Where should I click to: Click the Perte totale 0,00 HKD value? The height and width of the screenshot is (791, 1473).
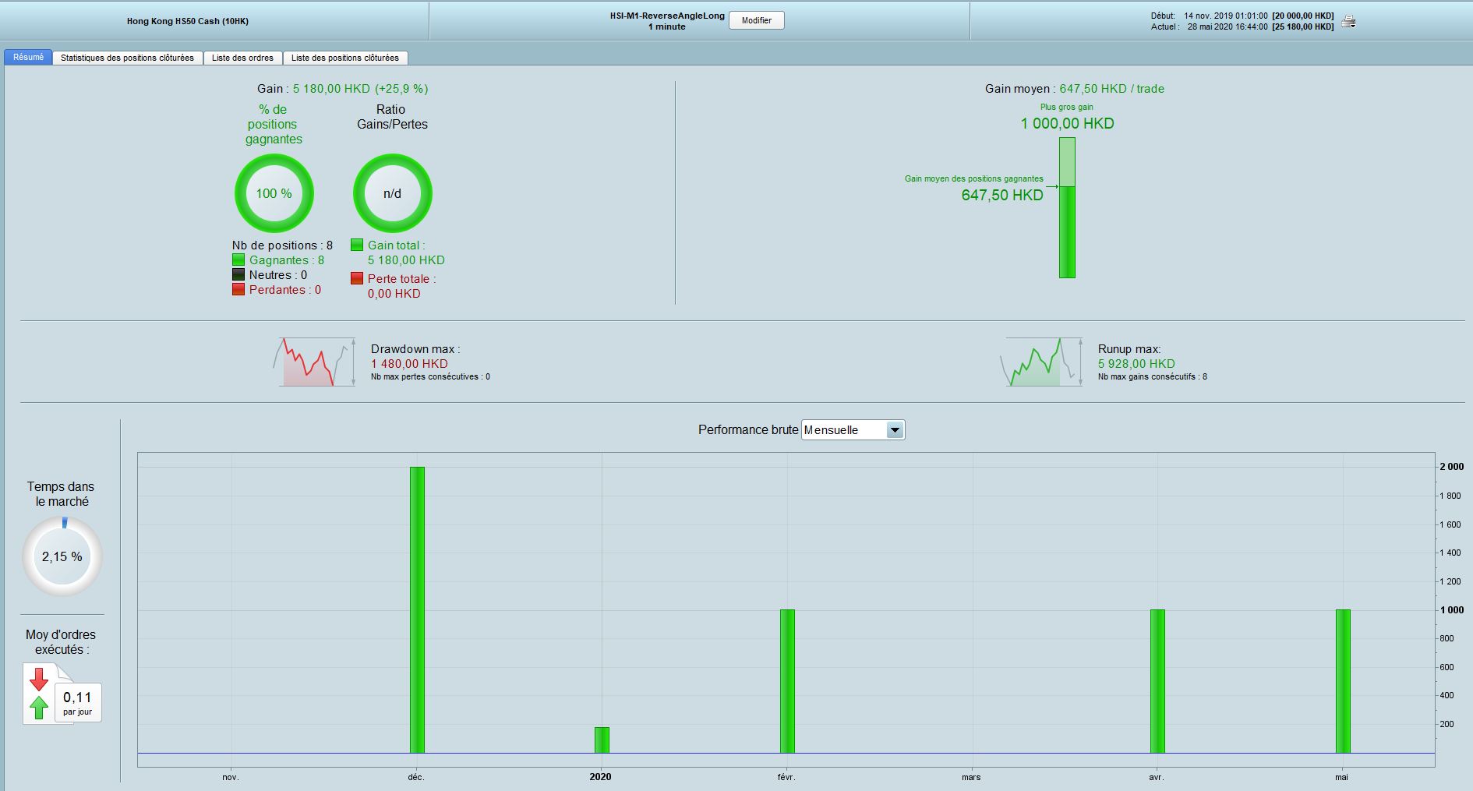point(394,294)
